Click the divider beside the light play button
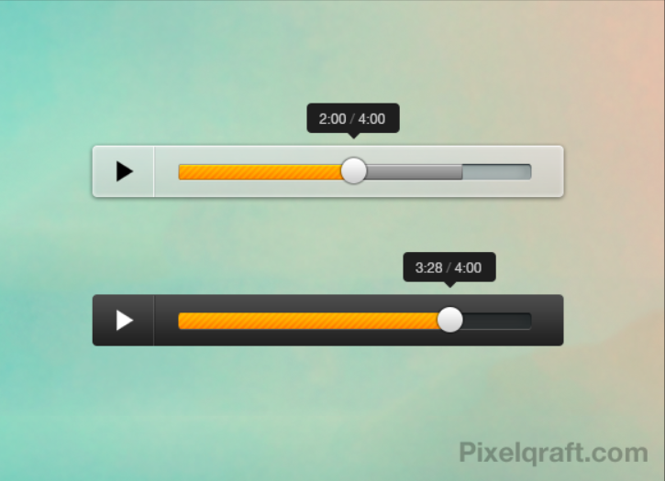The width and height of the screenshot is (665, 481). (154, 171)
